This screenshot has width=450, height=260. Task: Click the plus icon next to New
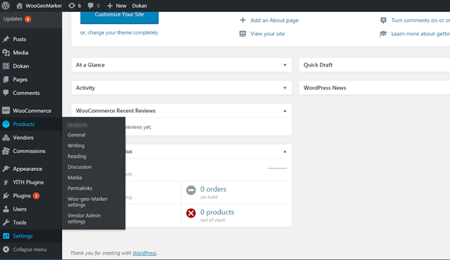[x=110, y=6]
